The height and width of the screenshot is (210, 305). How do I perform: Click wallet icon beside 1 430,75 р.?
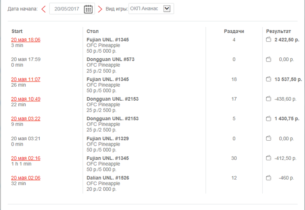[x=268, y=119]
